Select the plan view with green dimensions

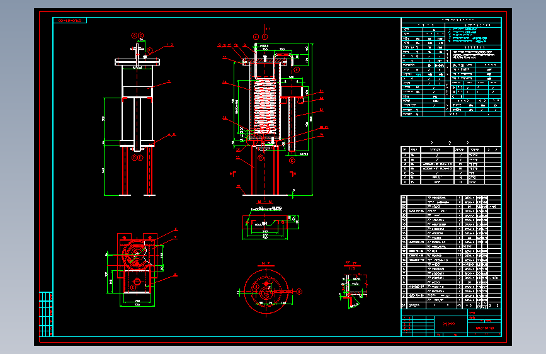pyautogui.click(x=142, y=268)
